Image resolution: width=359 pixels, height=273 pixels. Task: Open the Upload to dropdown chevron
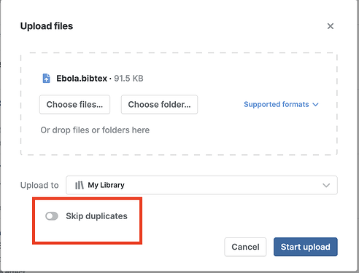pyautogui.click(x=326, y=186)
